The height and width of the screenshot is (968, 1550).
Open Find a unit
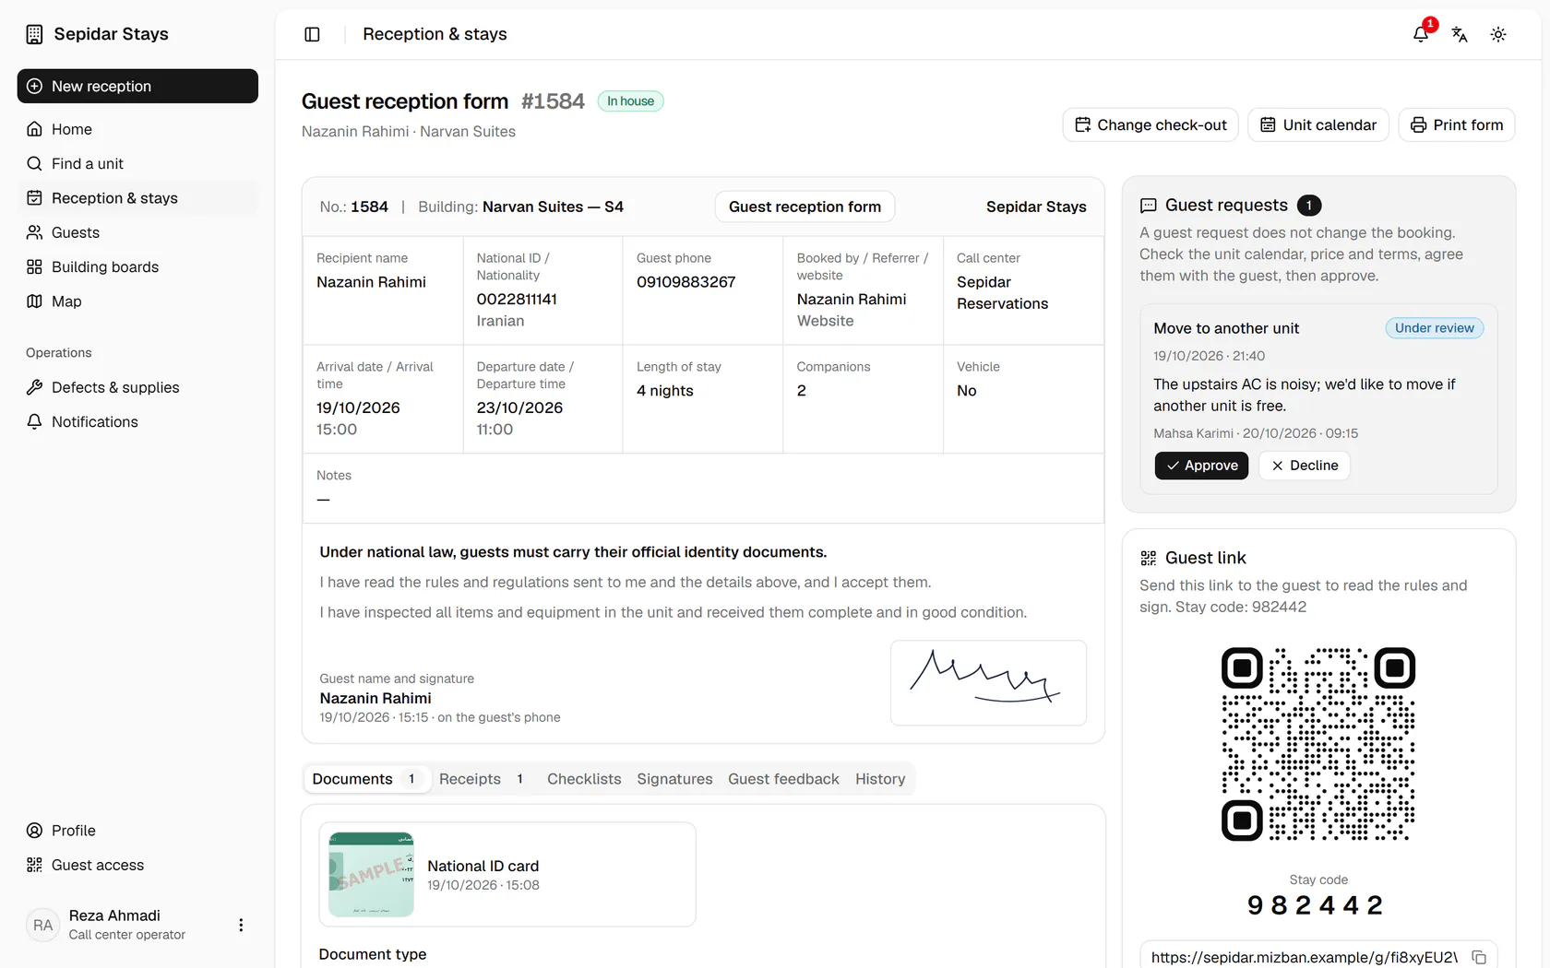(137, 163)
